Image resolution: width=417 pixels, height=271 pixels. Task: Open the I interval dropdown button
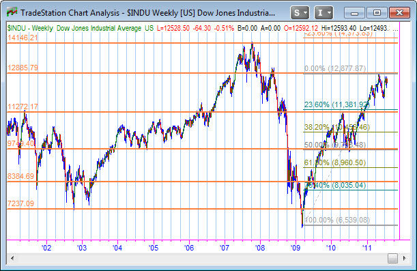pos(323,12)
